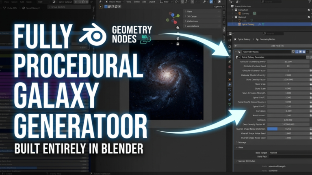Toggle the Balexy1 collection exclude checkbox

[x=309, y=17]
